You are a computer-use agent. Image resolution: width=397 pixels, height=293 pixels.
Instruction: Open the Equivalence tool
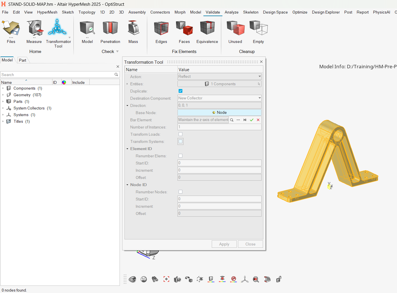pyautogui.click(x=207, y=29)
